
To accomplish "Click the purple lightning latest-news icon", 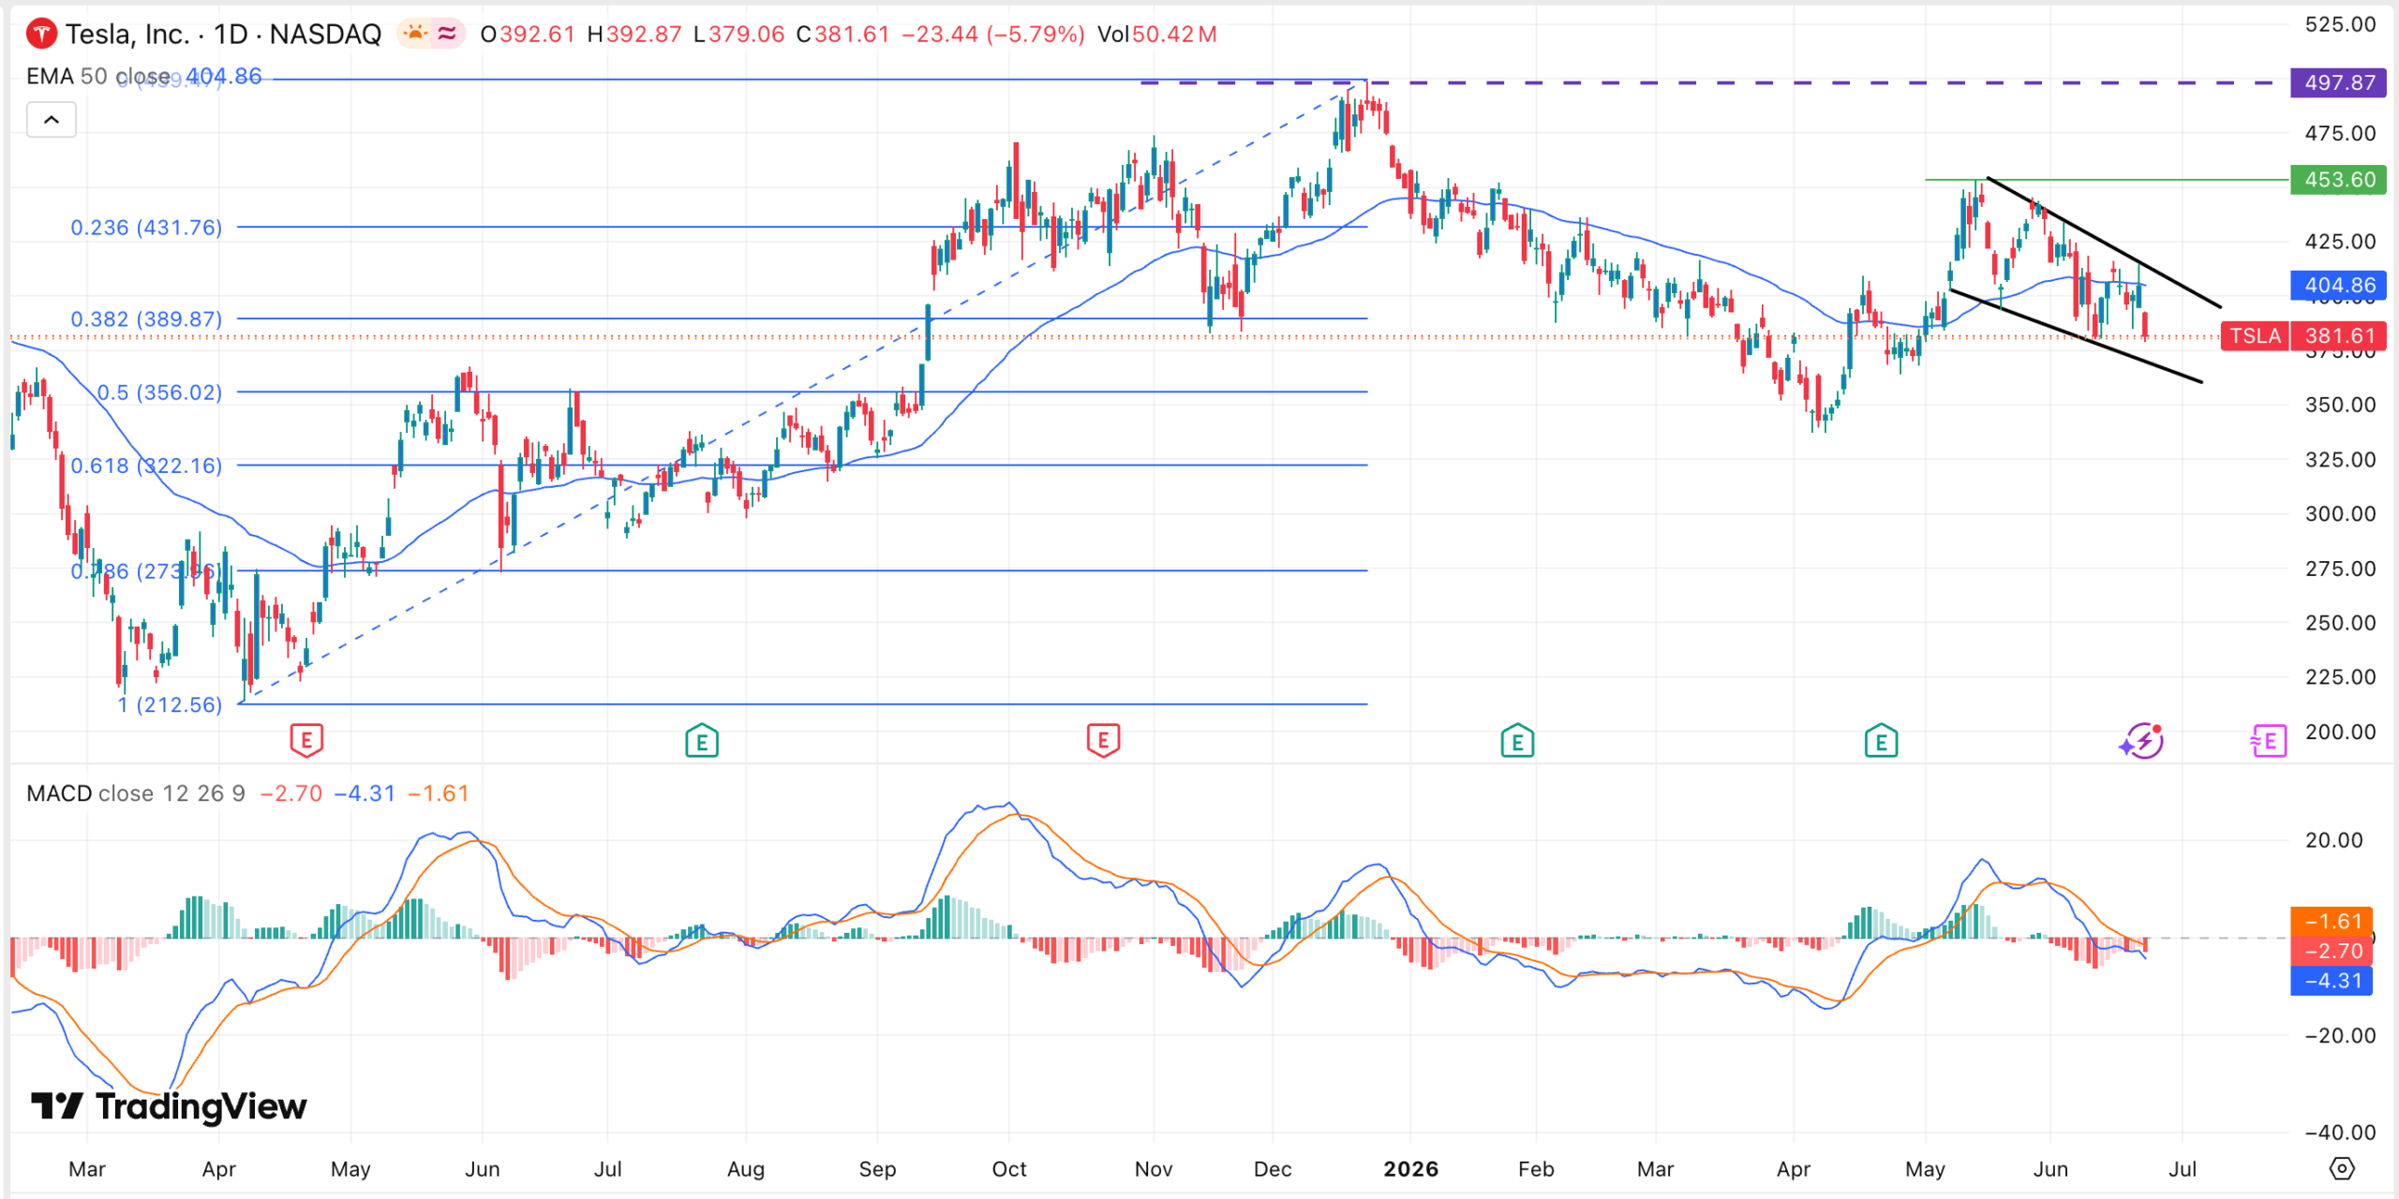I will coord(2141,741).
